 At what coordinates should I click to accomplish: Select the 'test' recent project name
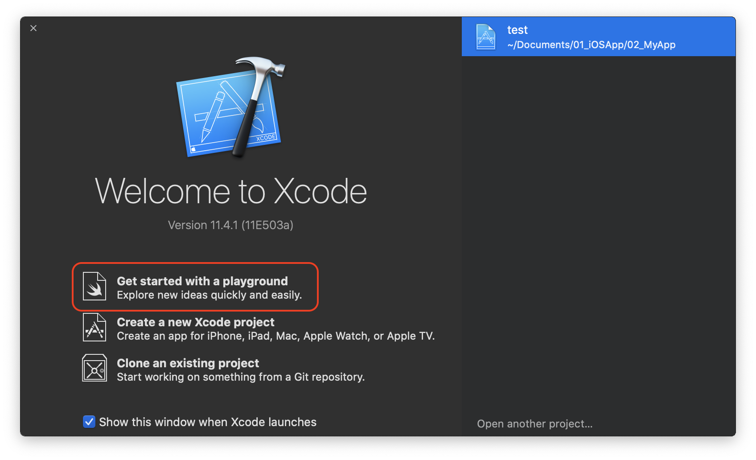[518, 30]
